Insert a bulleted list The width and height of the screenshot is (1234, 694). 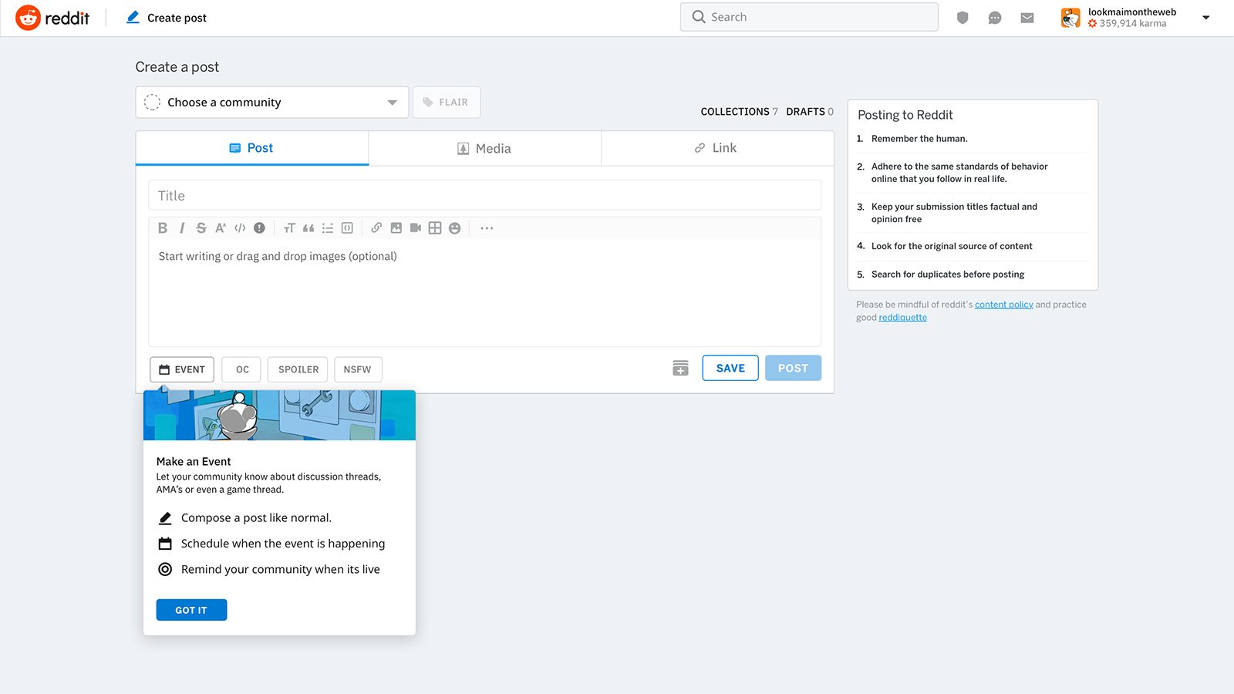coord(328,228)
